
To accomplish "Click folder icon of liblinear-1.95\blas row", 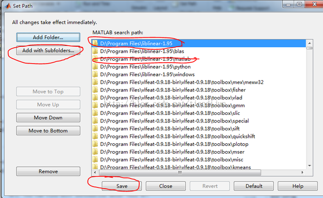I will [x=95, y=51].
